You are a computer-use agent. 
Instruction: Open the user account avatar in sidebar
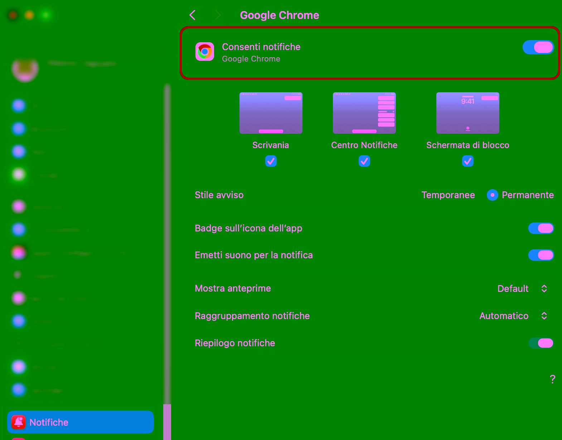(25, 68)
